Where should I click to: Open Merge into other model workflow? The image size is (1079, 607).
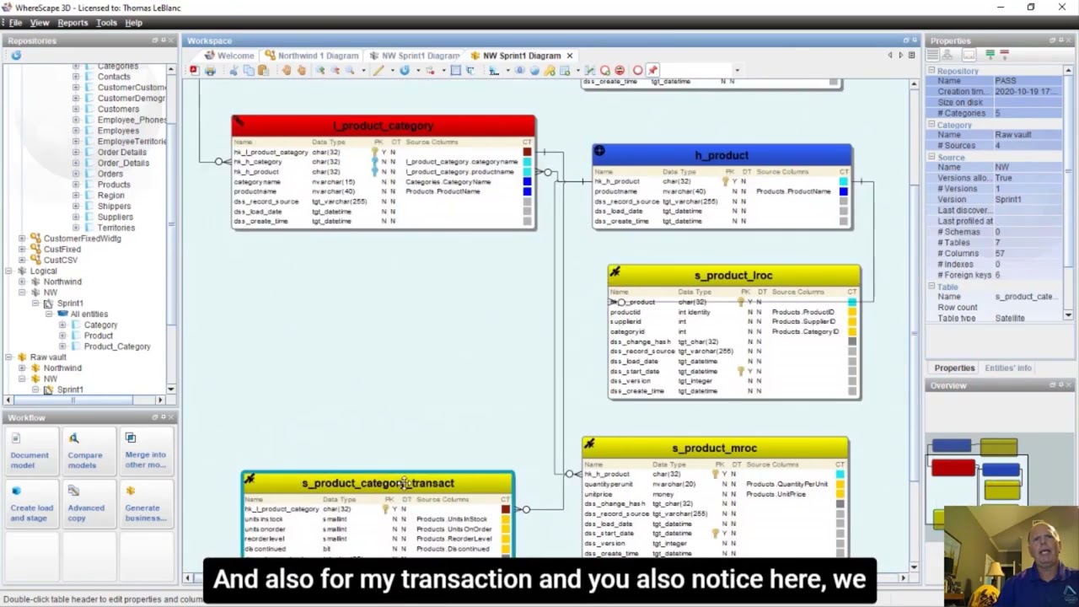[145, 451]
